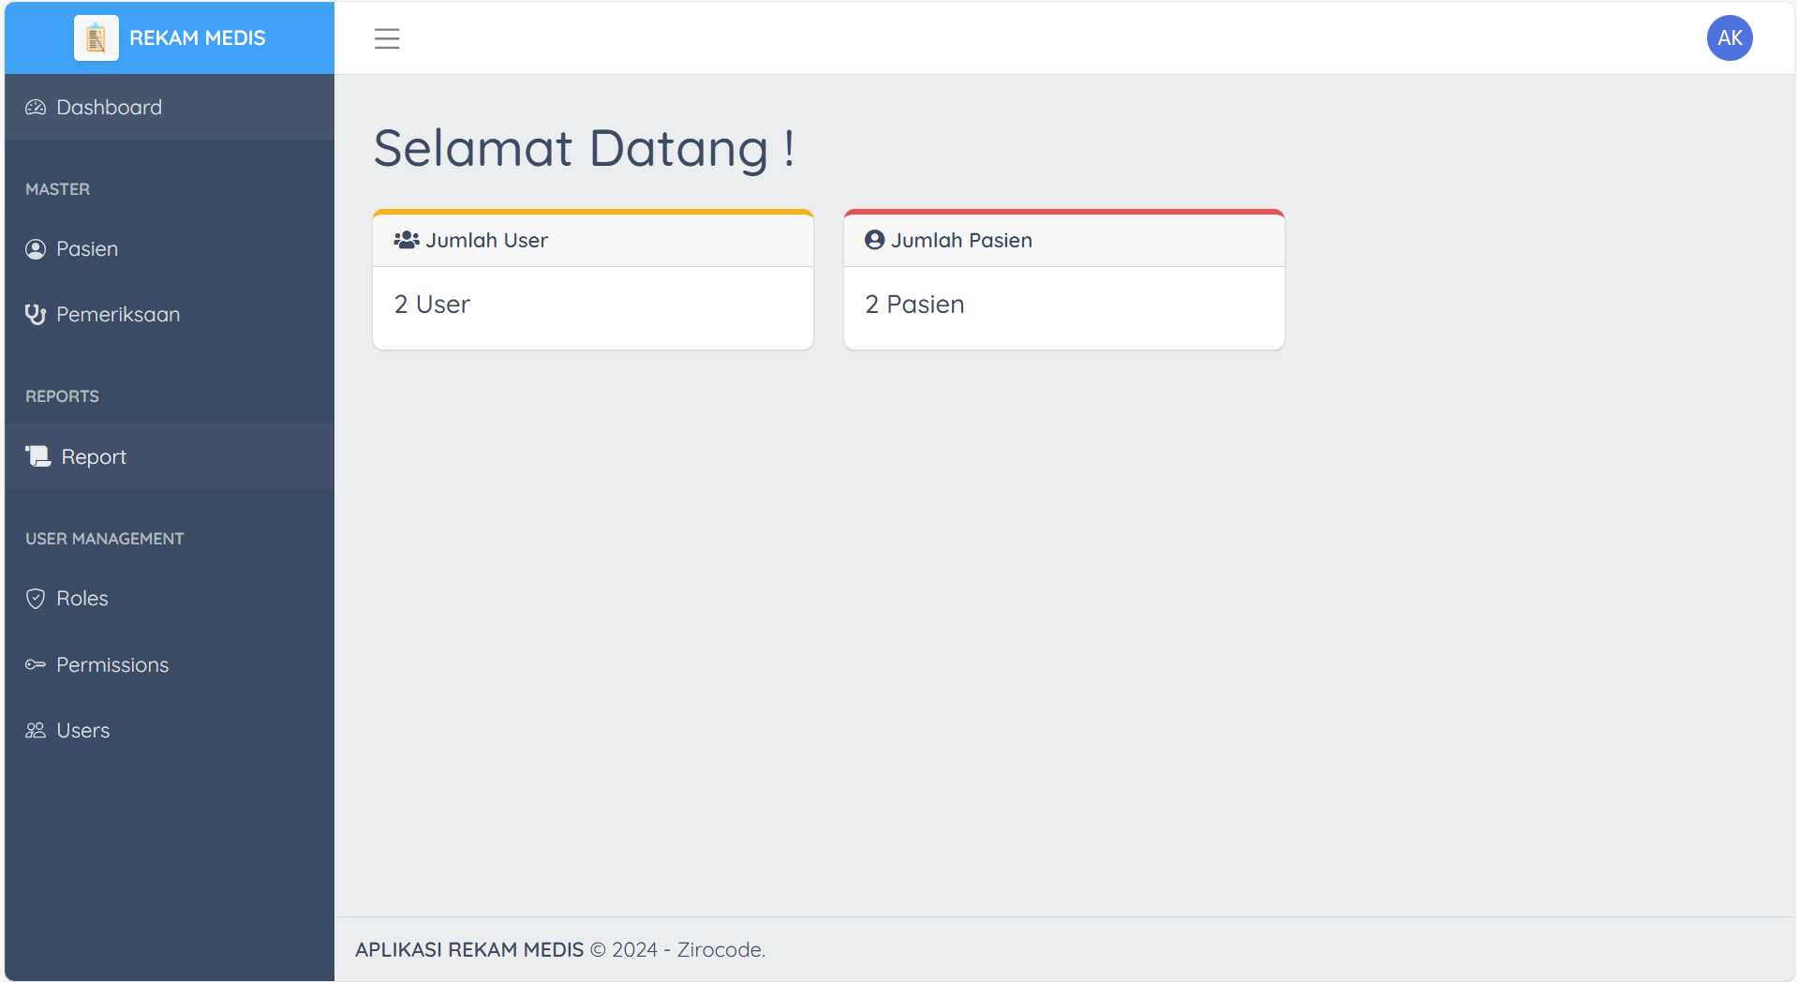The image size is (1797, 982).
Task: Click the Pasien person-circle icon
Action: tap(36, 249)
